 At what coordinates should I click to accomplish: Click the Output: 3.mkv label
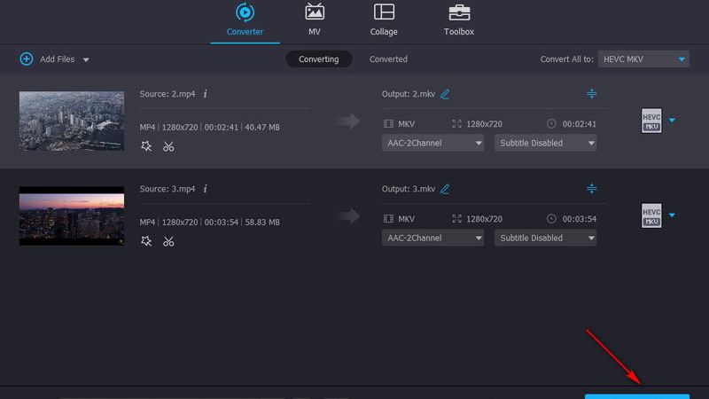[409, 189]
